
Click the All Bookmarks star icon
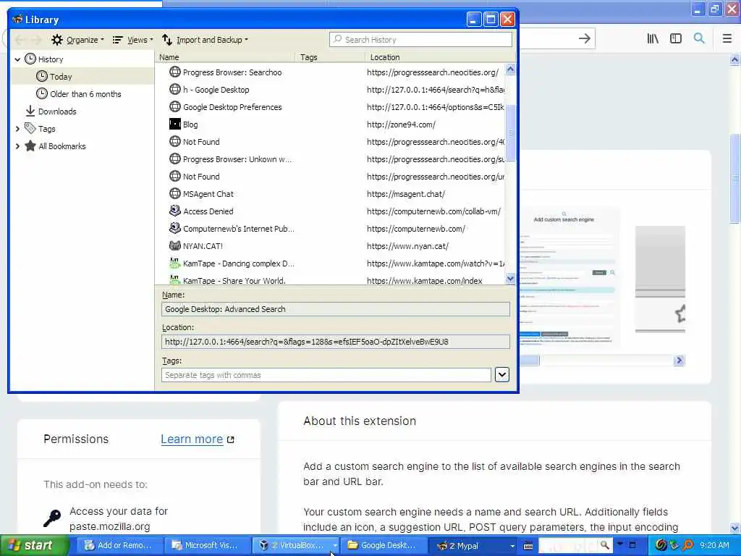click(x=30, y=146)
